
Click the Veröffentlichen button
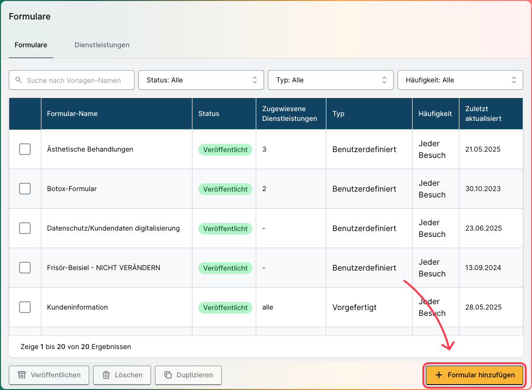click(x=49, y=375)
